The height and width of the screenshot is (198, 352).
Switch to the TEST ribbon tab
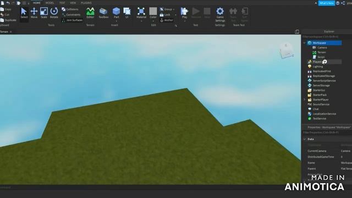point(62,3)
